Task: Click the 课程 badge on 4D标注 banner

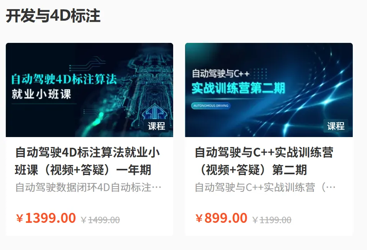Action: click(156, 126)
